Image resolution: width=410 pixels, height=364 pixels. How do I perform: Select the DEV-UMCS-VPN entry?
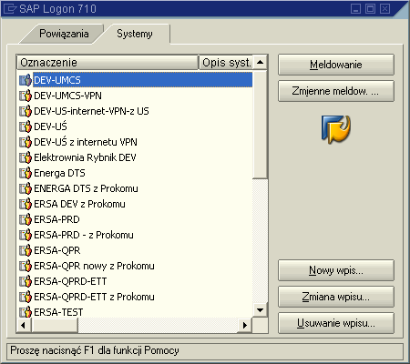click(x=67, y=96)
